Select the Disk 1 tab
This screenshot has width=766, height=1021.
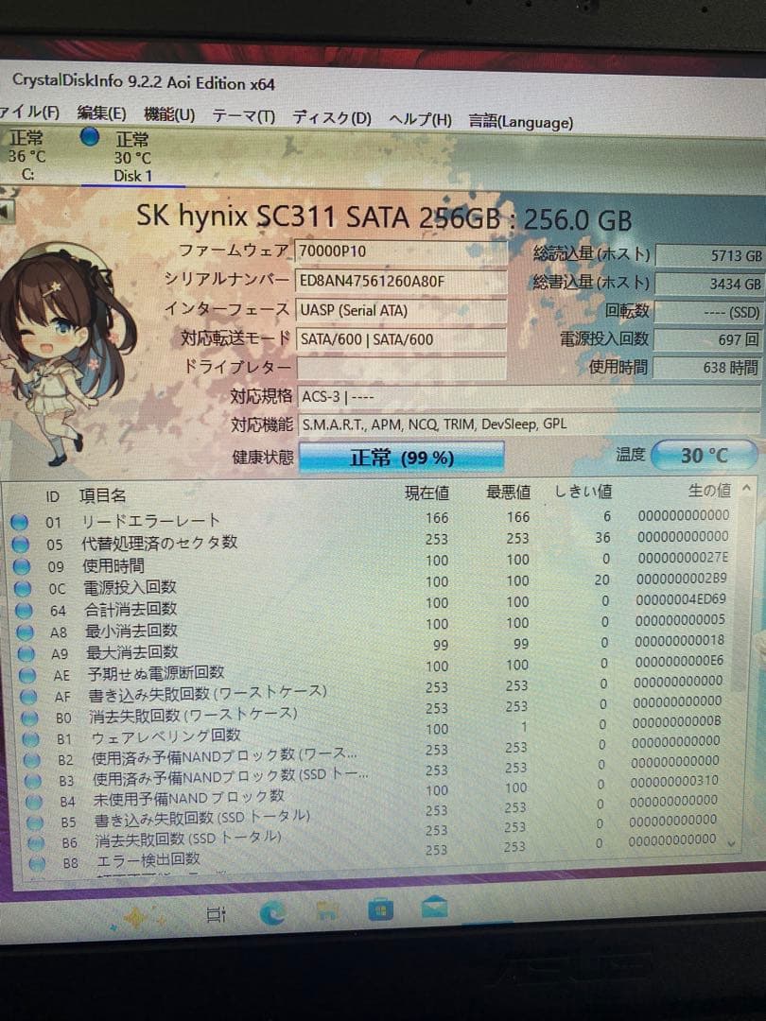134,161
